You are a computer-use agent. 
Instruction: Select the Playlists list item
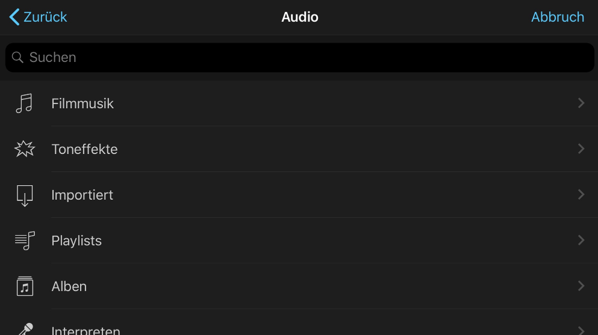click(76, 241)
